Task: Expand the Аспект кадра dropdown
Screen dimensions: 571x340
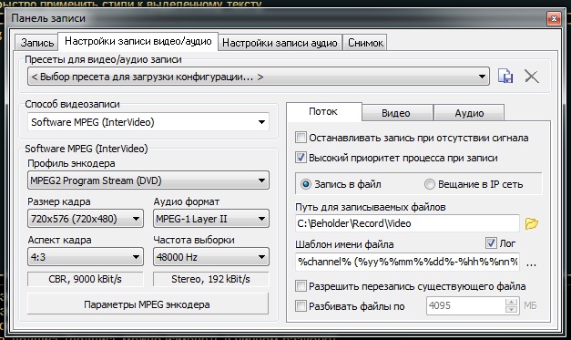Action: coord(86,257)
